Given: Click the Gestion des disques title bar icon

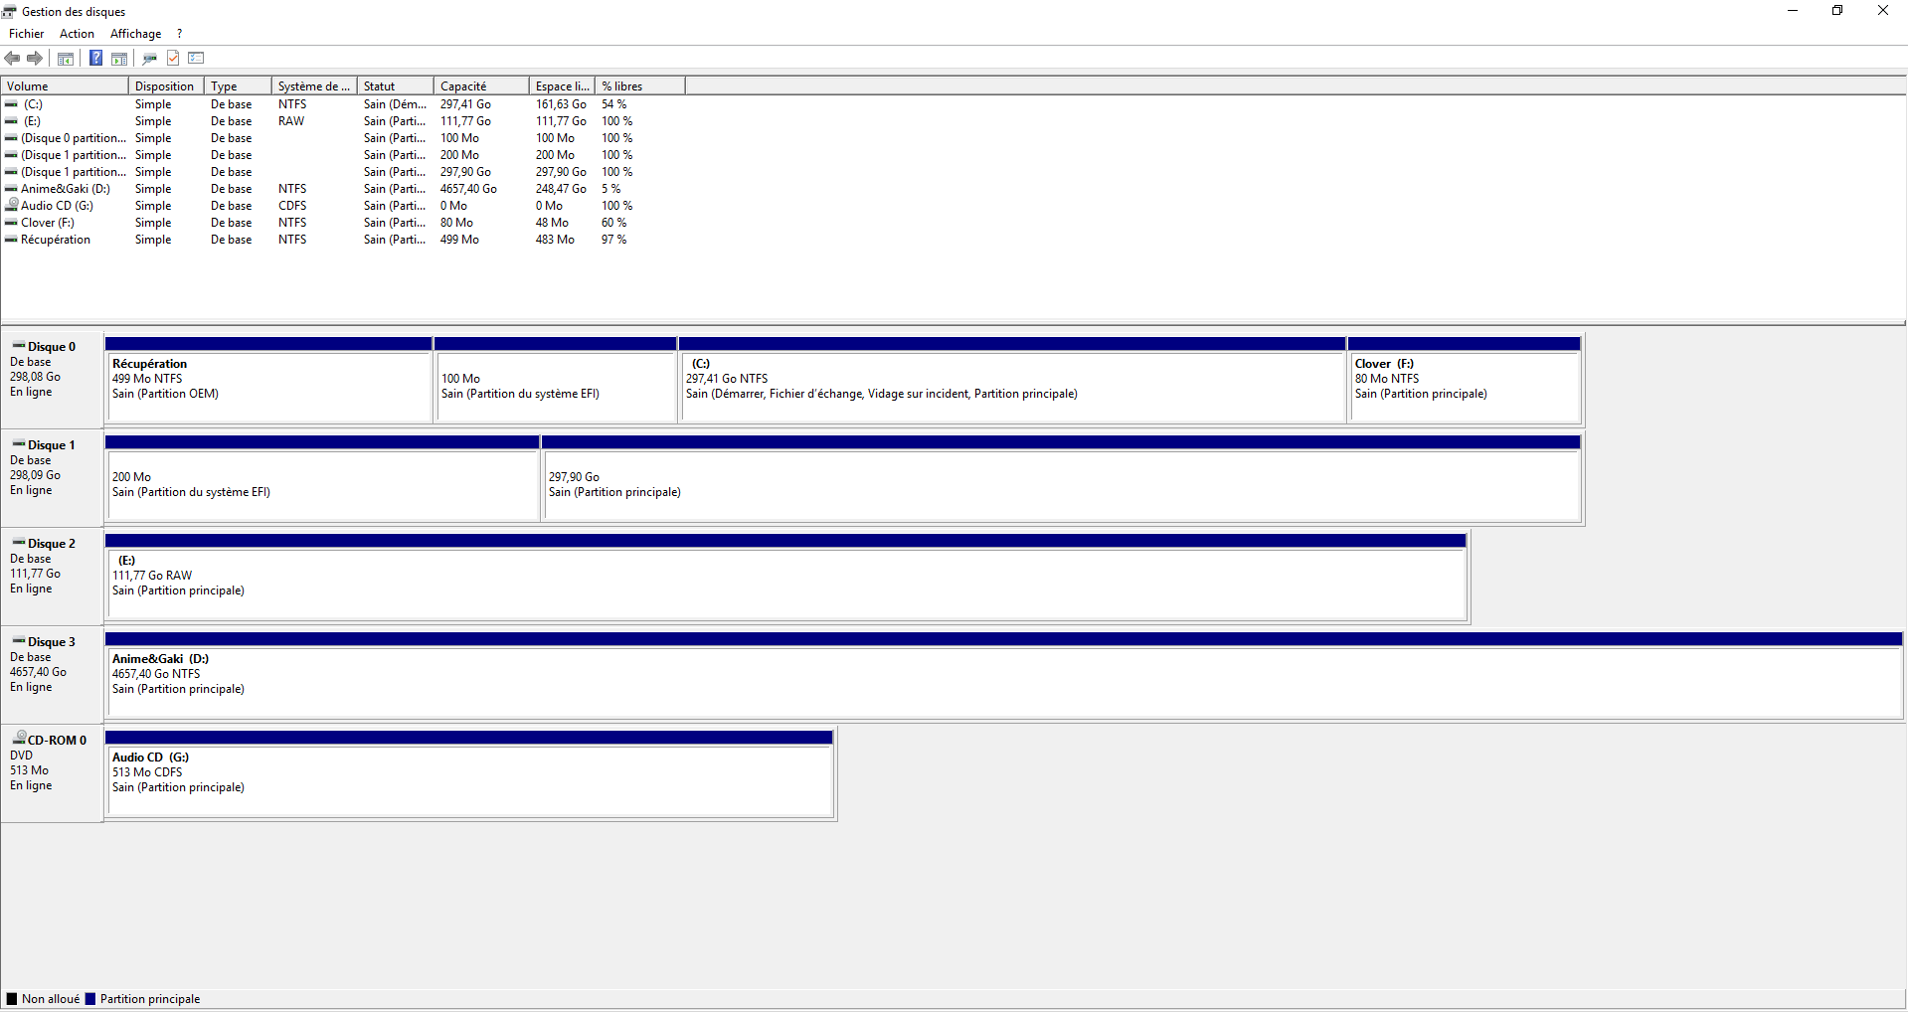Looking at the screenshot, I should pos(10,12).
